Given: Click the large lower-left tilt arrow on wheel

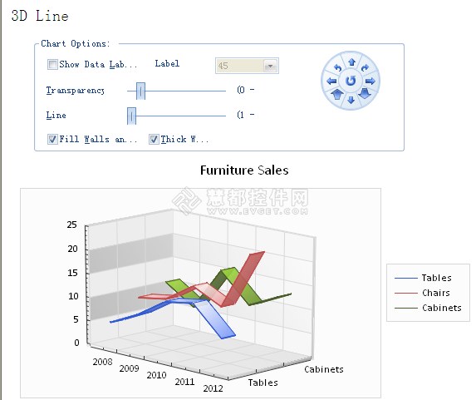Looking at the screenshot, I should (337, 94).
